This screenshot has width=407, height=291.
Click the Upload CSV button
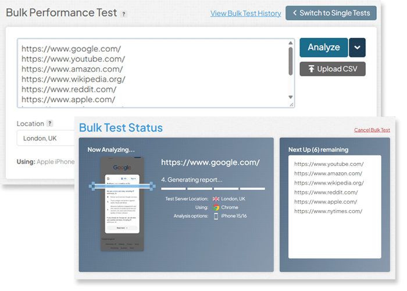point(333,69)
